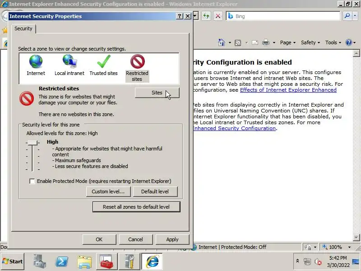Click Internet Protected Mode Off status text
The image size is (361, 271).
coord(232,247)
